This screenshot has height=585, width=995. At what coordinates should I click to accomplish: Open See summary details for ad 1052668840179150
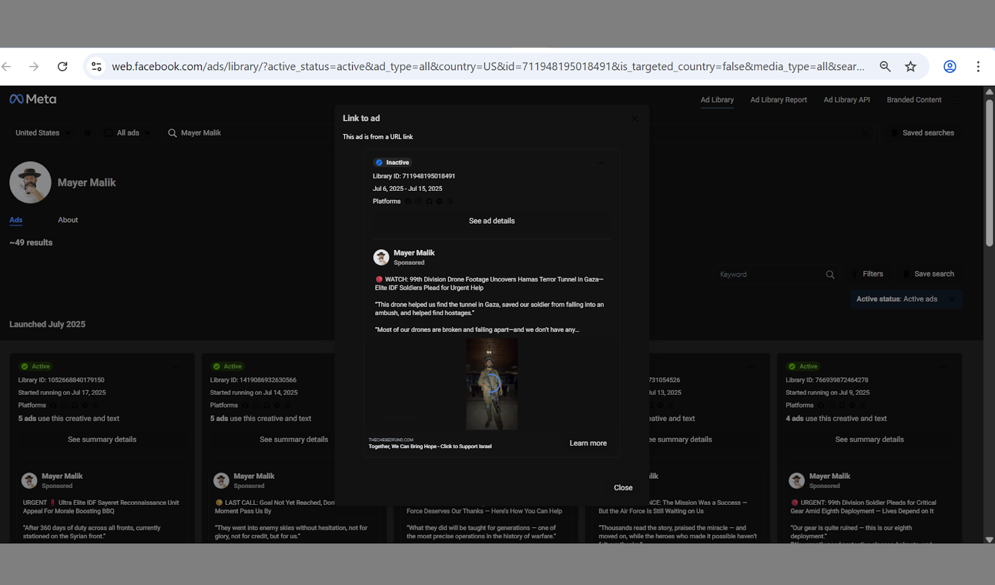pyautogui.click(x=102, y=440)
